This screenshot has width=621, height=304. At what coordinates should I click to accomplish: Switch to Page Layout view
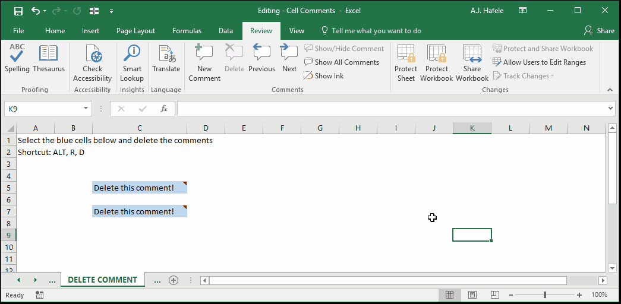coord(472,295)
